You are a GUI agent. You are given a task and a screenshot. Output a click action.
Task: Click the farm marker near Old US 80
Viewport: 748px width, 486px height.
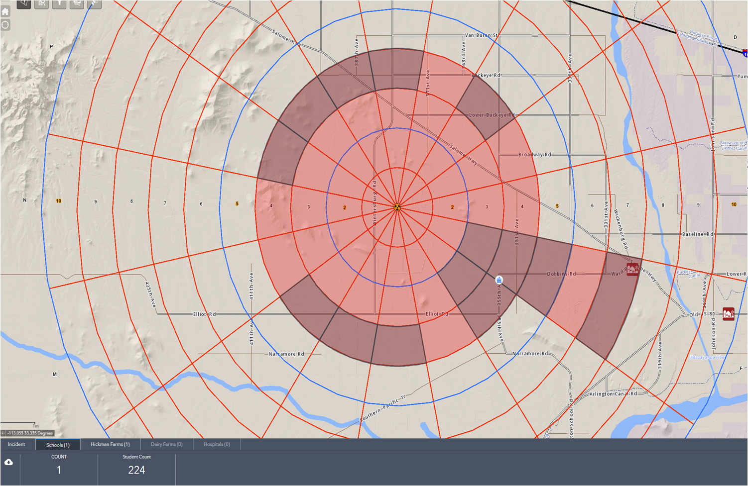pos(729,314)
